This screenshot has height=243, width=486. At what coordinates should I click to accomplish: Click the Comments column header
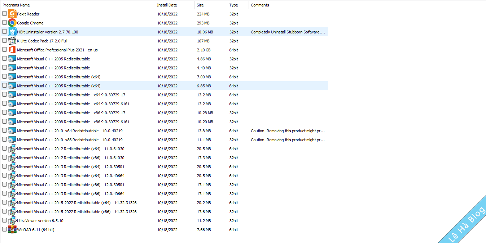pyautogui.click(x=288, y=5)
